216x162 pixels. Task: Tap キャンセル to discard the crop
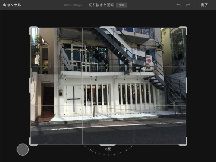click(12, 5)
